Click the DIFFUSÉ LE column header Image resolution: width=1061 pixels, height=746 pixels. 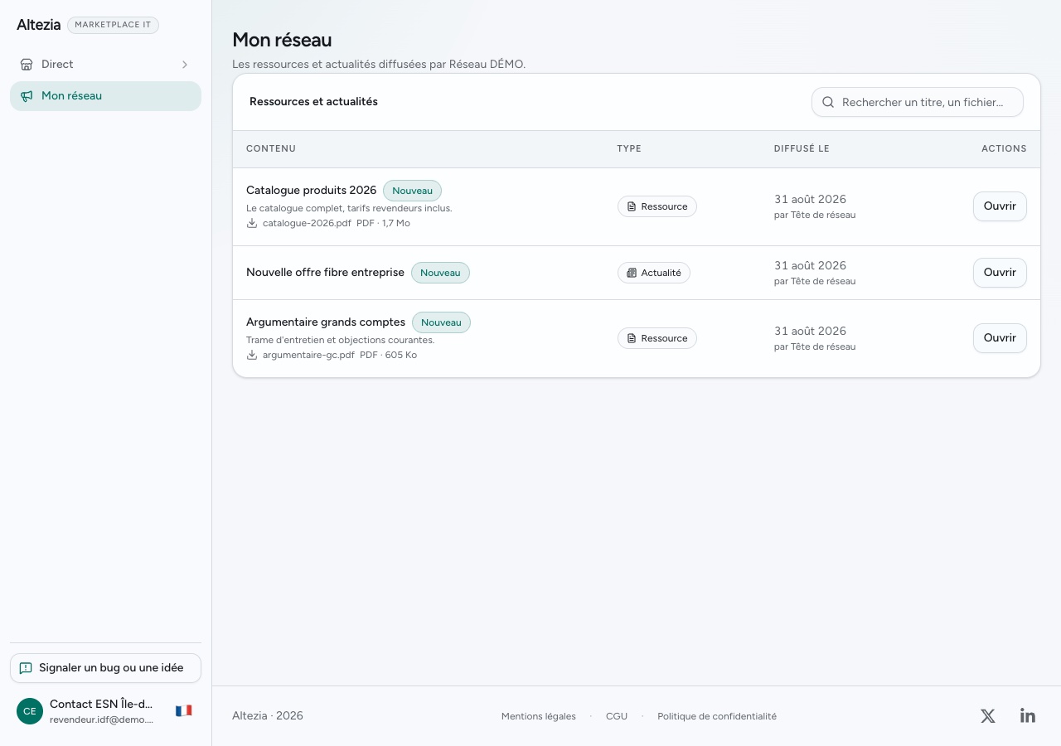point(802,149)
